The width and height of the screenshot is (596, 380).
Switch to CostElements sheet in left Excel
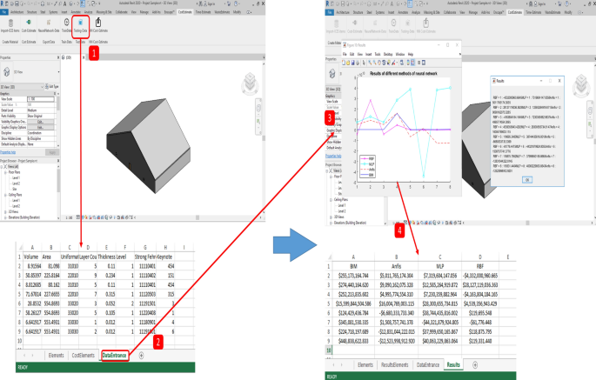[x=84, y=356]
